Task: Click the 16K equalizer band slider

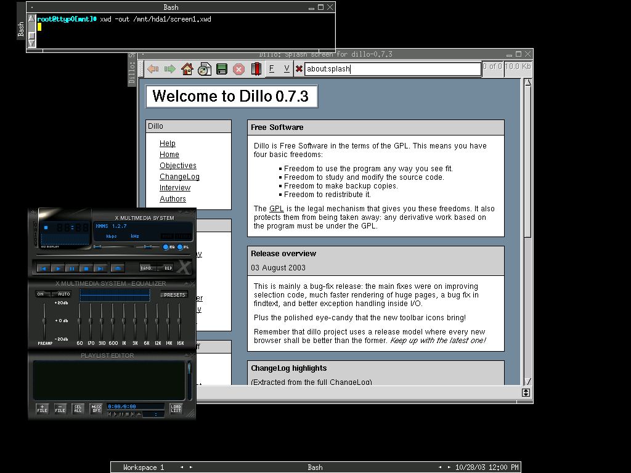Action: click(x=180, y=321)
